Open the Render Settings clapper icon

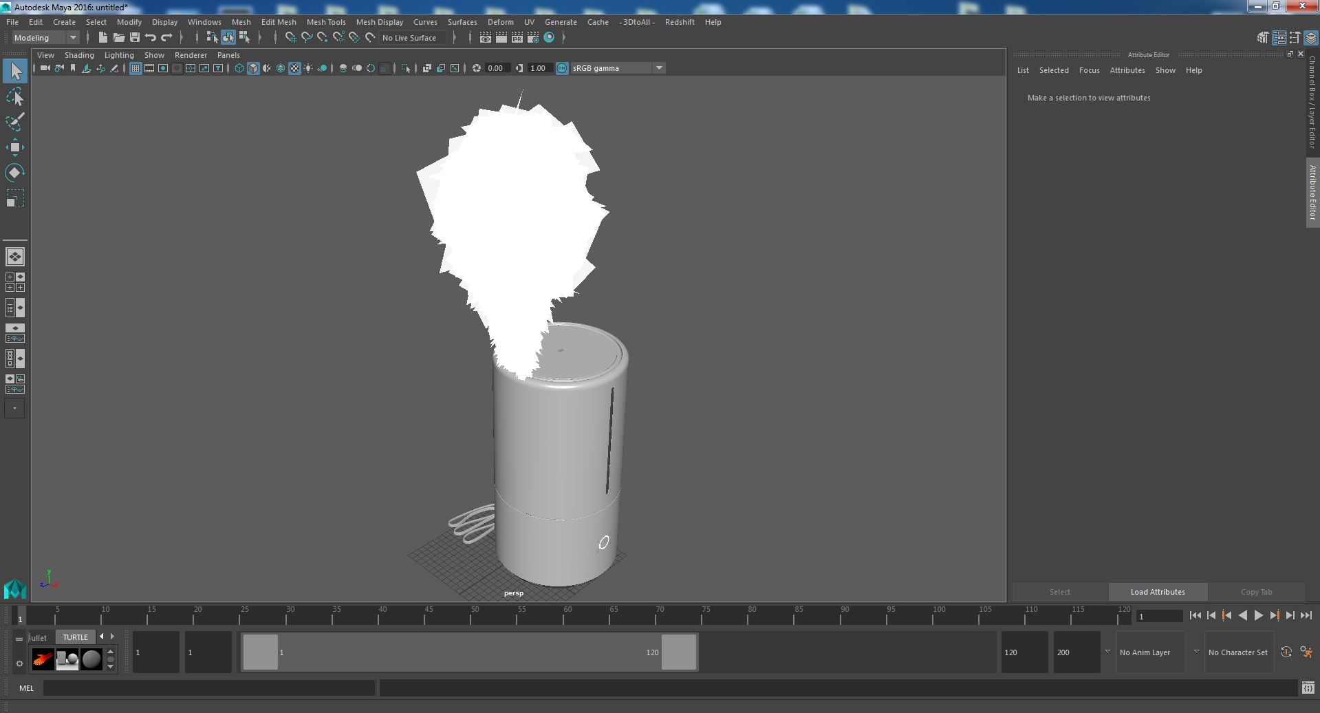coord(532,38)
